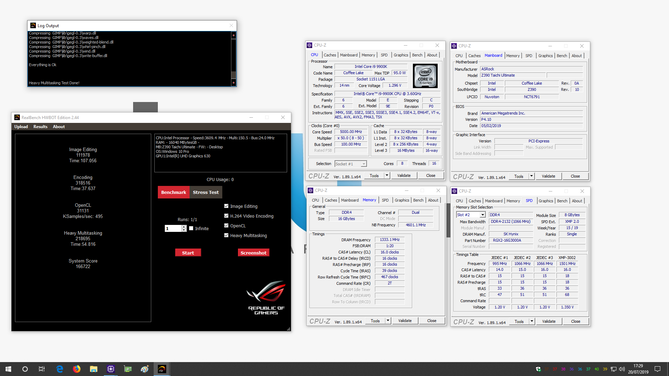
Task: Open the About menu in RealBench
Action: point(59,127)
